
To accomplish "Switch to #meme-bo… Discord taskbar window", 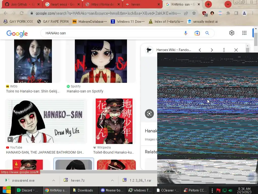I will (x=112, y=190).
